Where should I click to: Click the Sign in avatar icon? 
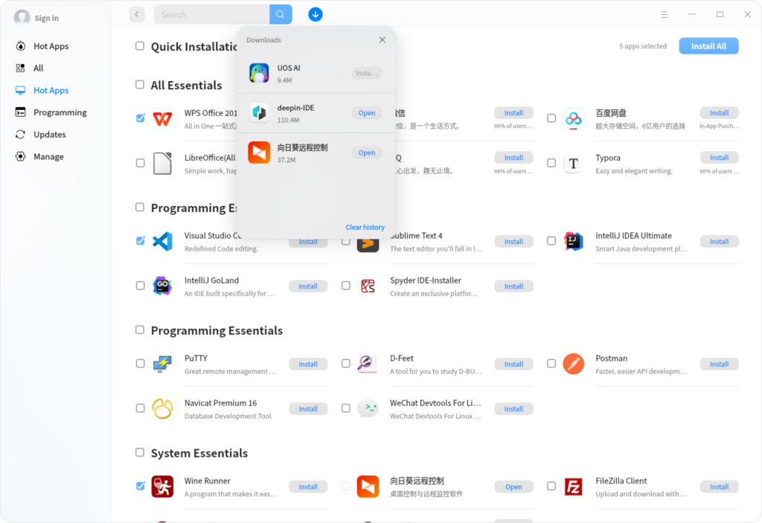click(22, 16)
